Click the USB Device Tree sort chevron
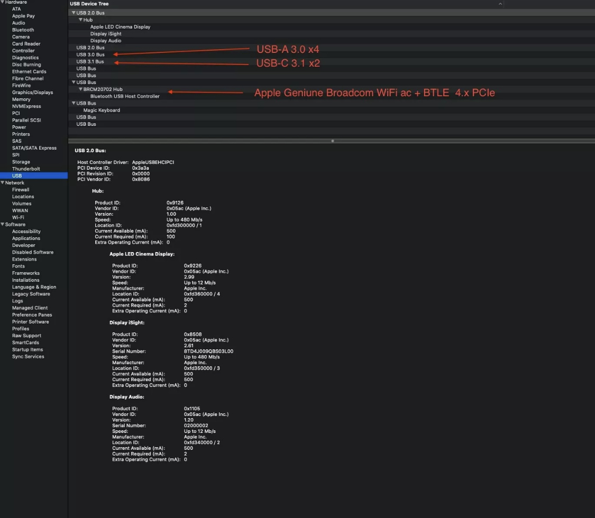 (500, 4)
